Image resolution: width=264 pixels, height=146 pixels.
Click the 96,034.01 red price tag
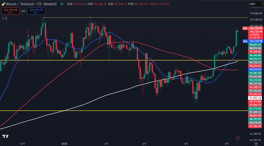point(255,66)
